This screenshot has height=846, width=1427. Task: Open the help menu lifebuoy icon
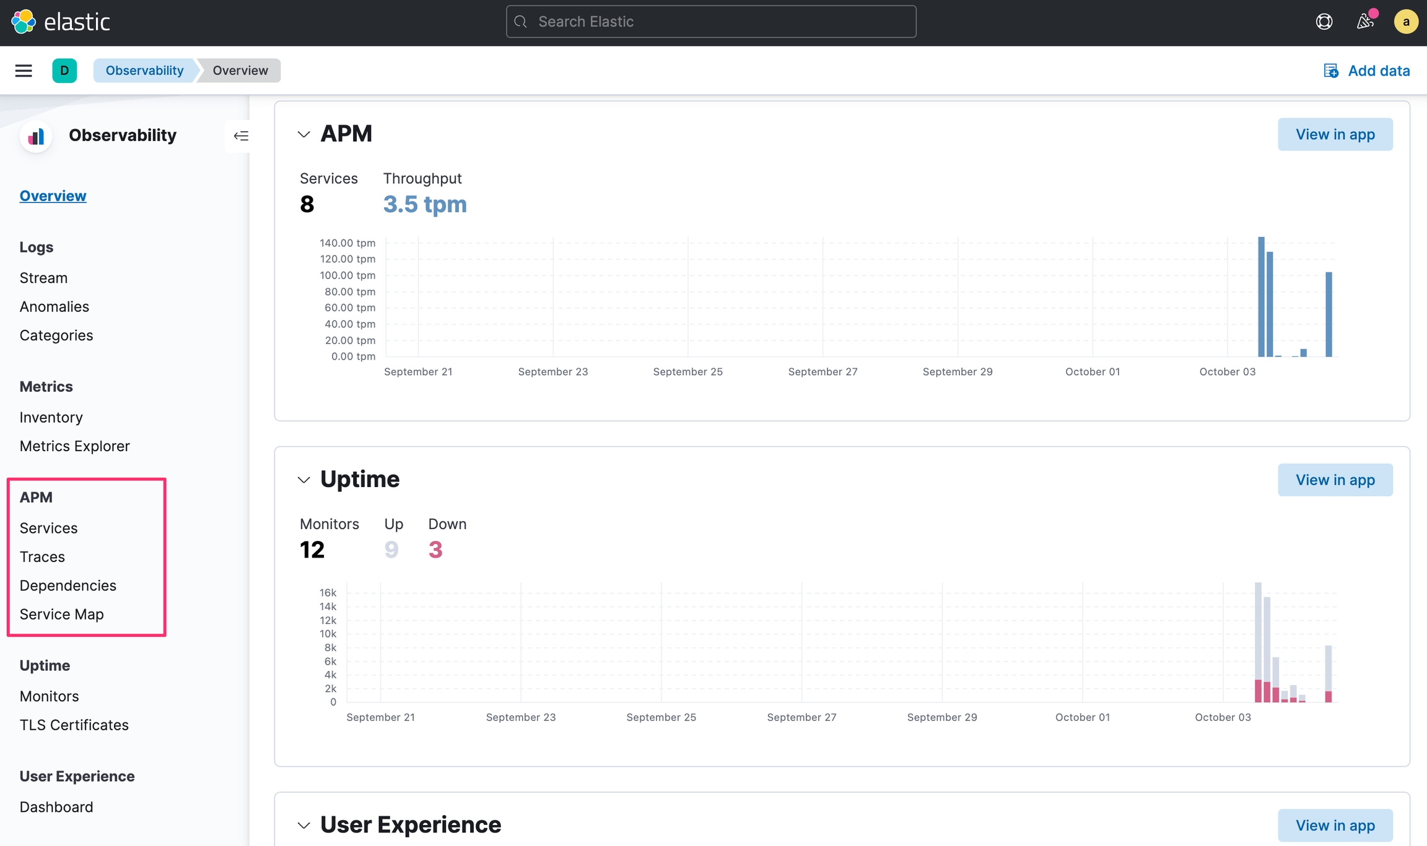1324,22
